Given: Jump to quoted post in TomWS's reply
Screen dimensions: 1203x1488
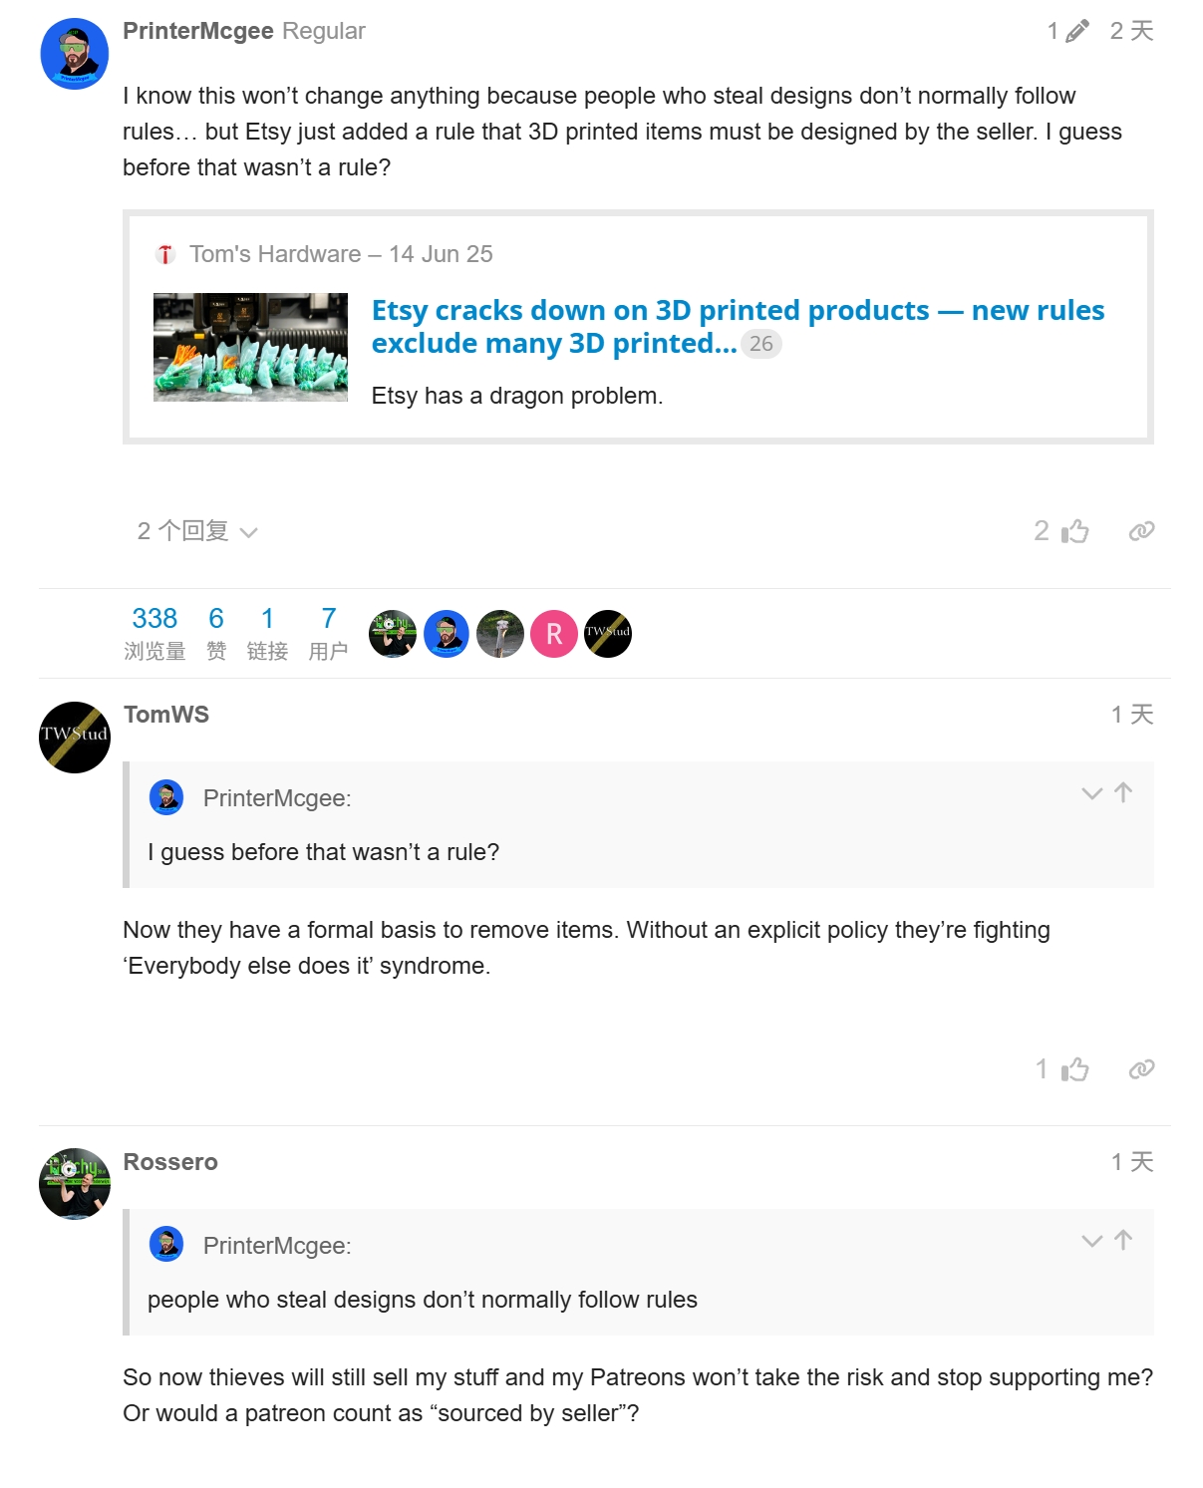Looking at the screenshot, I should (x=1123, y=792).
